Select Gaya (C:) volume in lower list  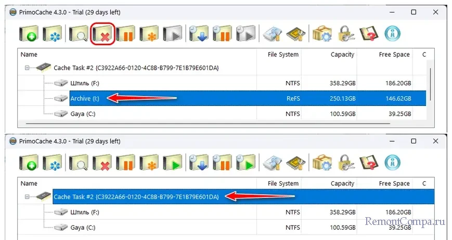(83, 227)
